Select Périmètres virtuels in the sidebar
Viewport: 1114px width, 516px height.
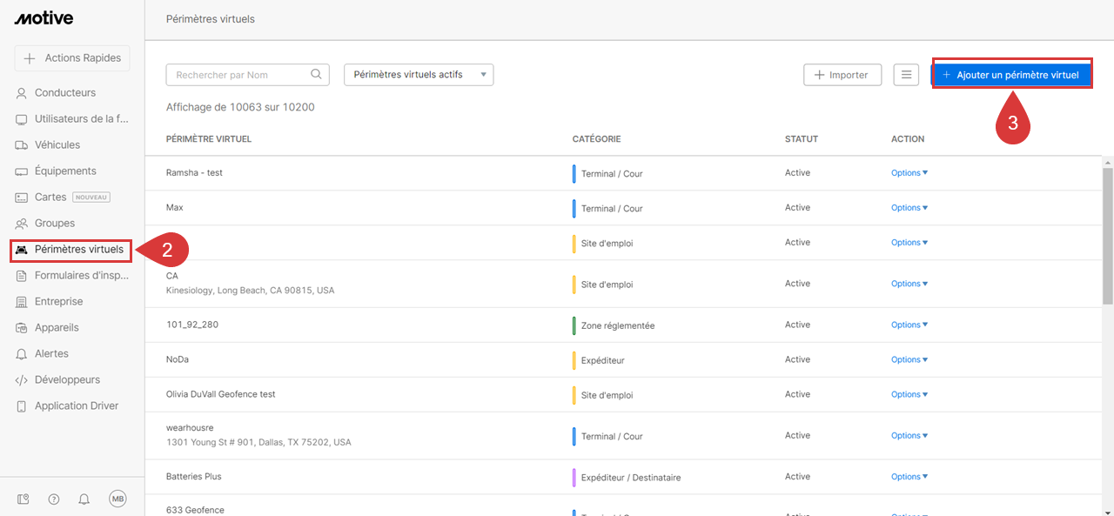coord(71,250)
